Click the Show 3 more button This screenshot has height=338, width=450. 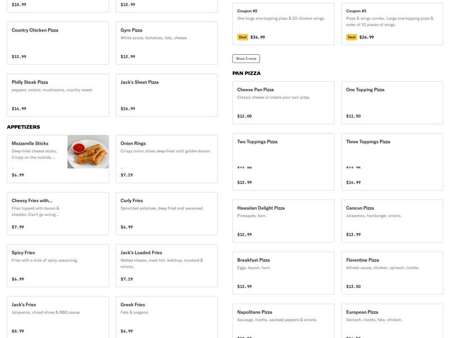point(245,57)
